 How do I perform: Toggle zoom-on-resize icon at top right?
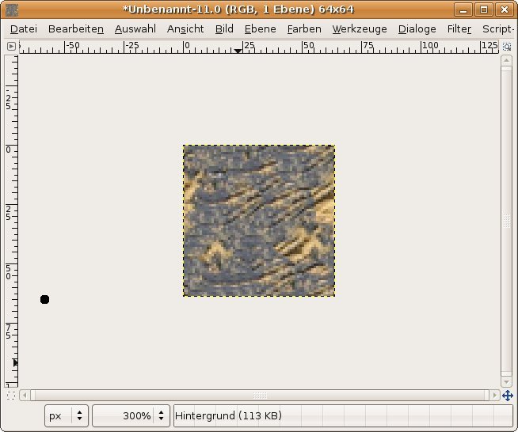point(506,47)
